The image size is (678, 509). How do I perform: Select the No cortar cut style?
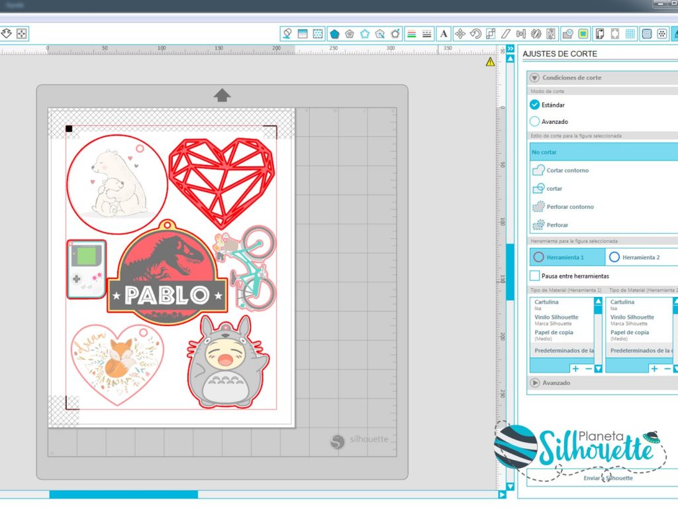coord(604,152)
